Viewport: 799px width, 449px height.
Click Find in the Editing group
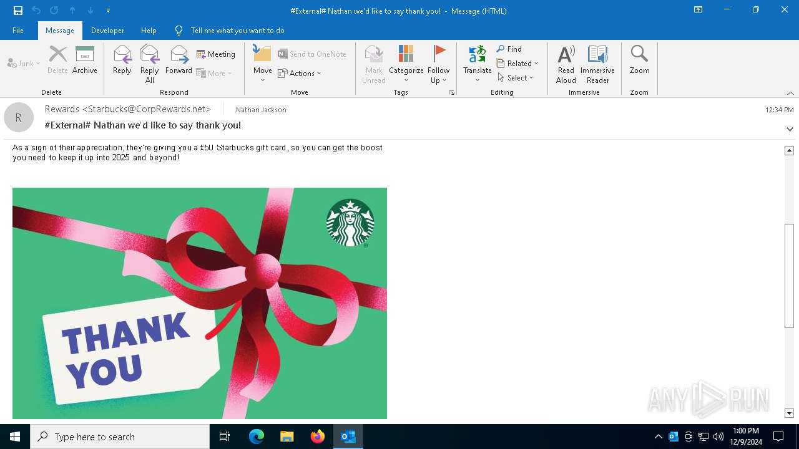pyautogui.click(x=509, y=49)
